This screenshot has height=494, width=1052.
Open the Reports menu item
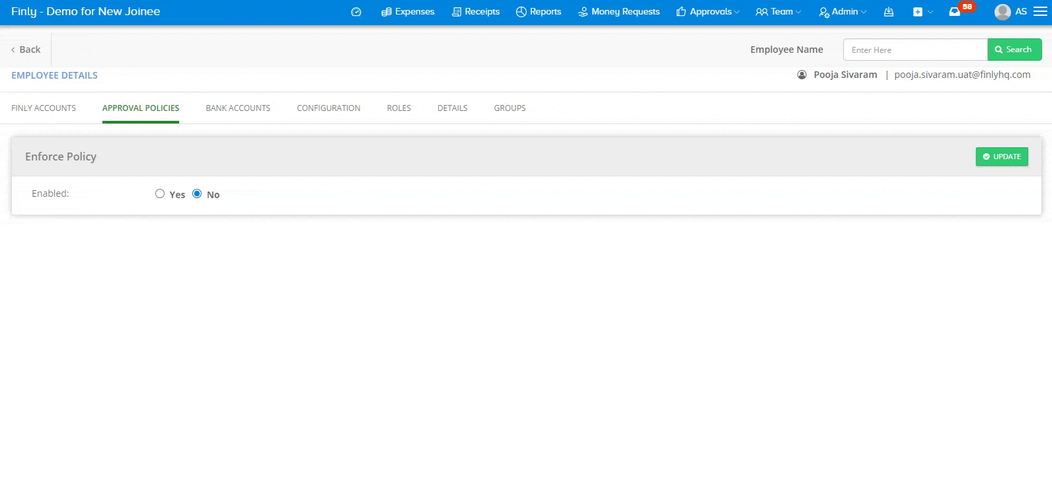pos(539,12)
